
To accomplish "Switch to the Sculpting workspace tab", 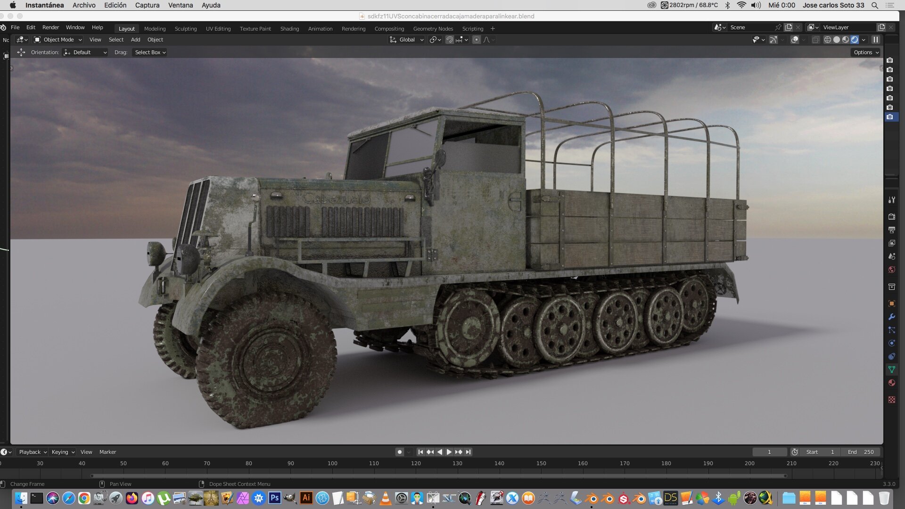I will (x=186, y=29).
